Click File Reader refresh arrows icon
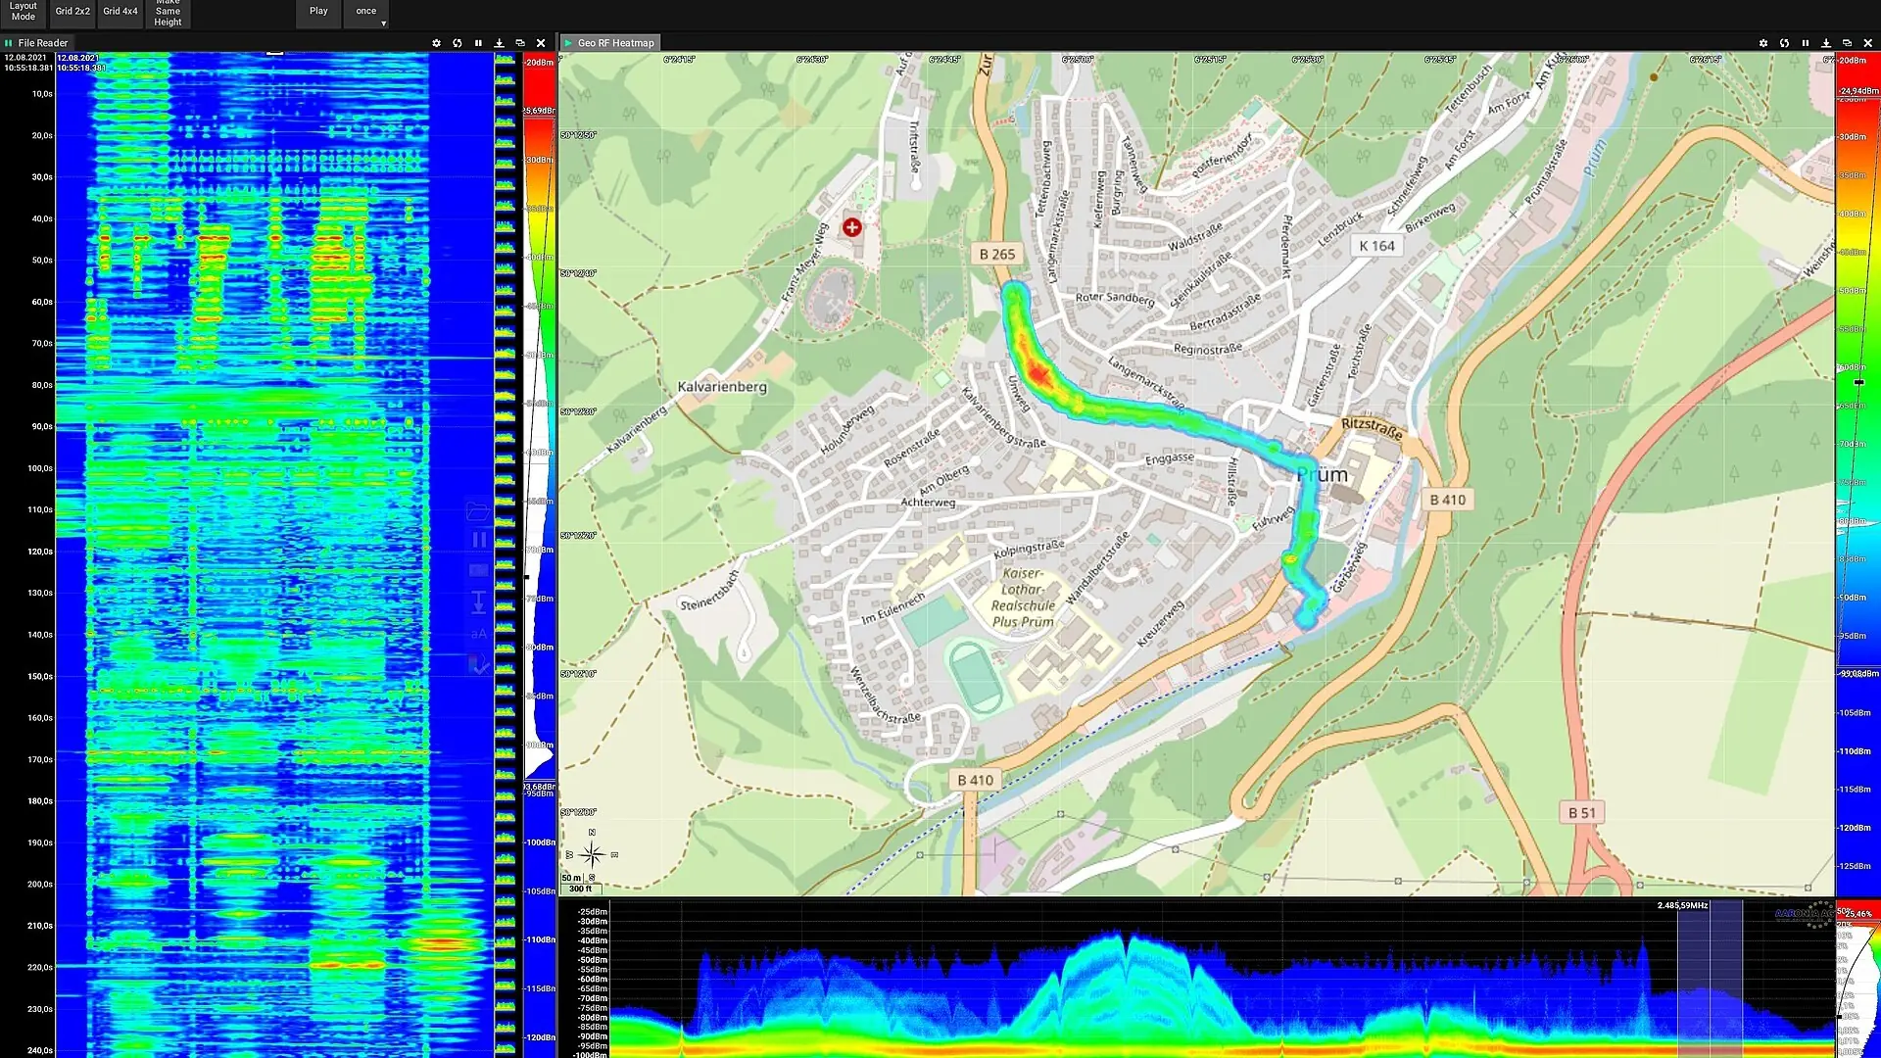This screenshot has width=1881, height=1058. 458,43
